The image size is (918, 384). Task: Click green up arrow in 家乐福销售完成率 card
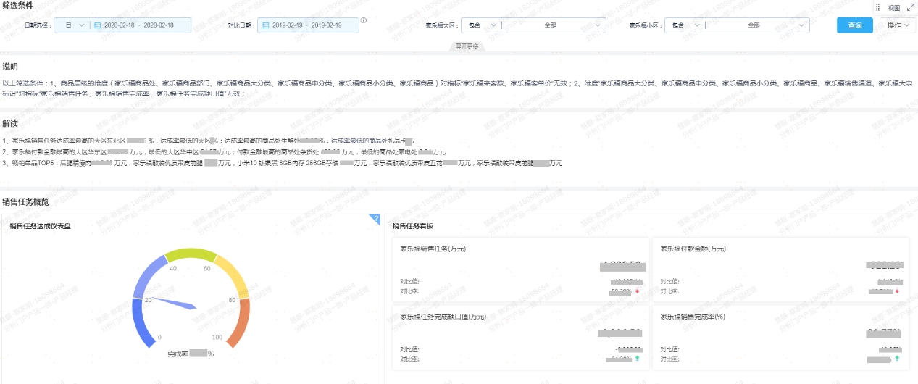click(x=897, y=359)
